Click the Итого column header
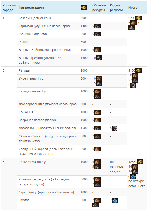Image resolution: width=151 pixels, height=210 pixels. [133, 7]
